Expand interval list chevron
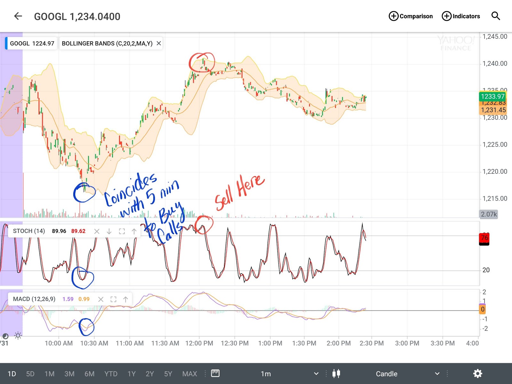The width and height of the screenshot is (512, 384). click(316, 374)
